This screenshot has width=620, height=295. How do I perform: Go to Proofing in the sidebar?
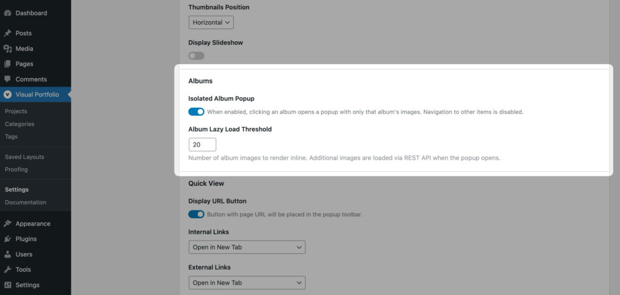[x=16, y=170]
